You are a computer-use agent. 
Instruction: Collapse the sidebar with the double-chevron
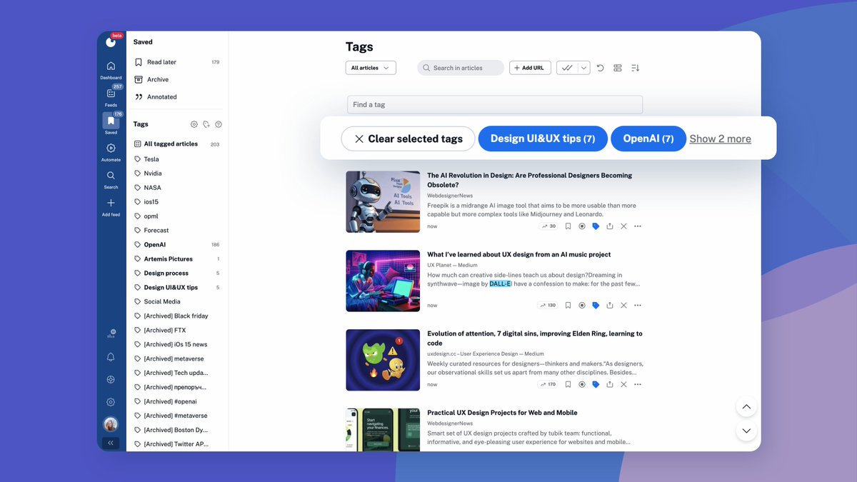(x=111, y=443)
